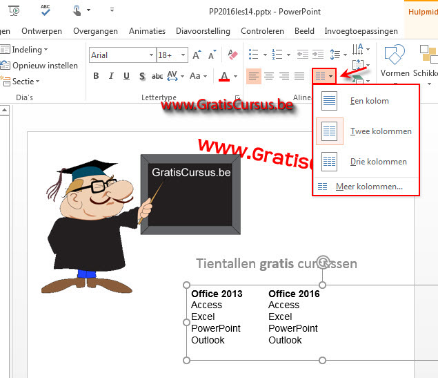This screenshot has height=378, width=438.
Task: Open the numbering dropdown arrow
Action: 288,55
